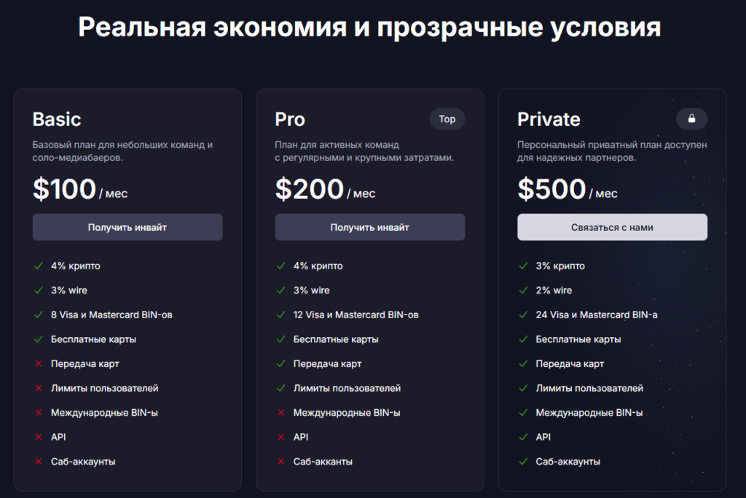Click the Top badge on Pro plan
Image resolution: width=746 pixels, height=498 pixels.
pyautogui.click(x=447, y=119)
